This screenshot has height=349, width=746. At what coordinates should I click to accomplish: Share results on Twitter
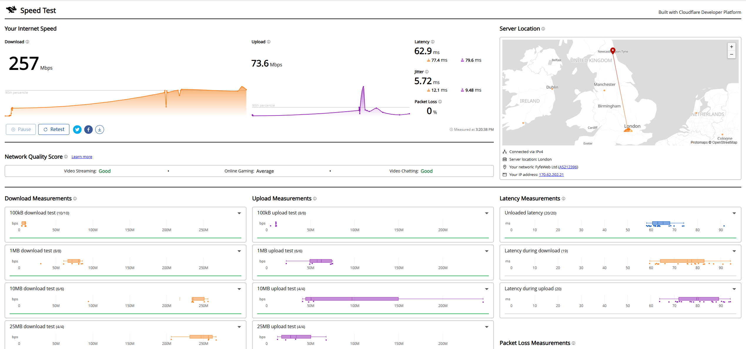(x=77, y=130)
